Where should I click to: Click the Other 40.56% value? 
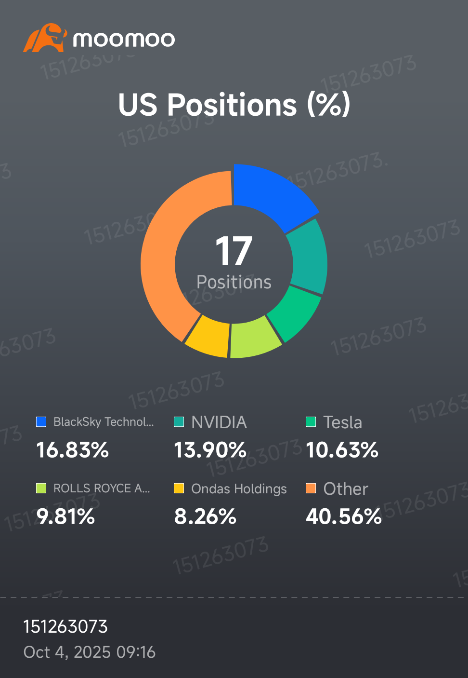pyautogui.click(x=344, y=517)
